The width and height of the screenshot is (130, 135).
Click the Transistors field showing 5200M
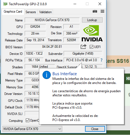pos(71,40)
